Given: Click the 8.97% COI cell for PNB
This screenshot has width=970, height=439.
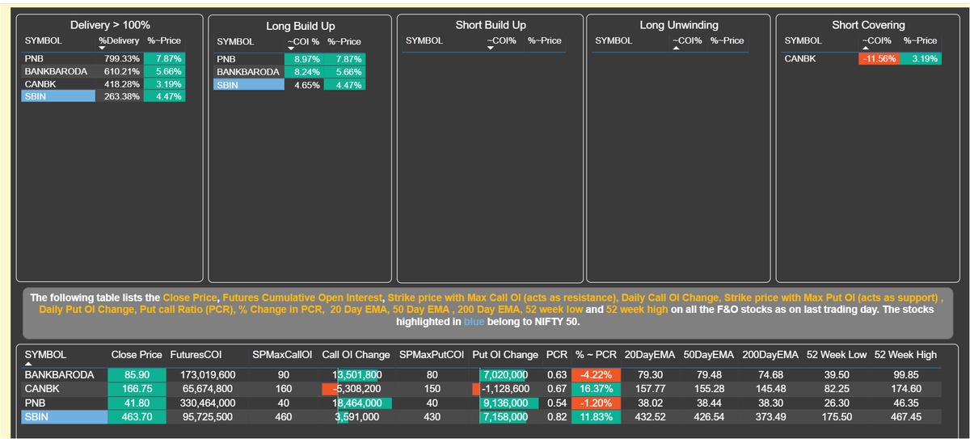Looking at the screenshot, I should click(x=304, y=59).
